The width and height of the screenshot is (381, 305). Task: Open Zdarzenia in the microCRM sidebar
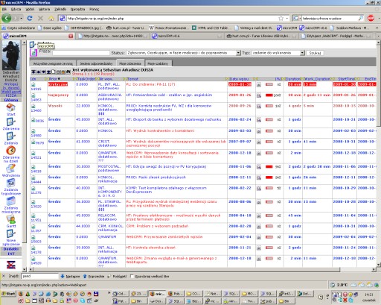11,124
